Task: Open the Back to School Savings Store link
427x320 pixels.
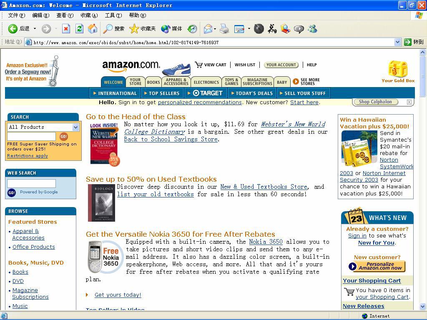Action: point(171,139)
